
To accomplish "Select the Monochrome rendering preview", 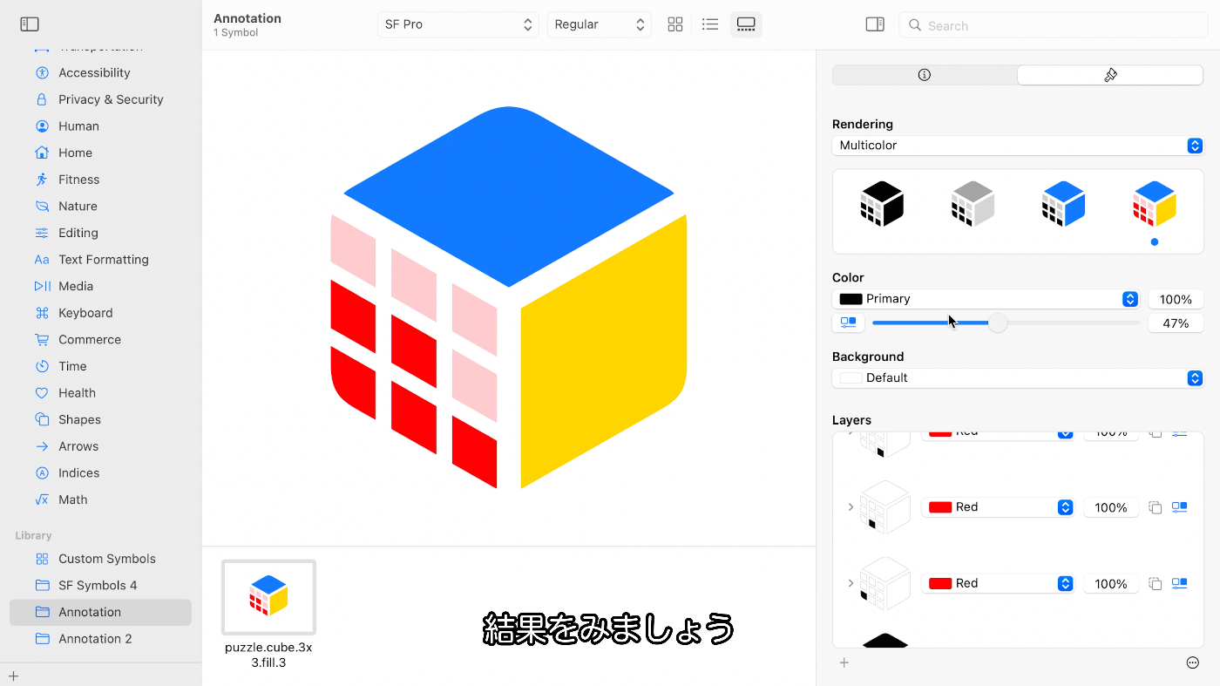I will (882, 204).
